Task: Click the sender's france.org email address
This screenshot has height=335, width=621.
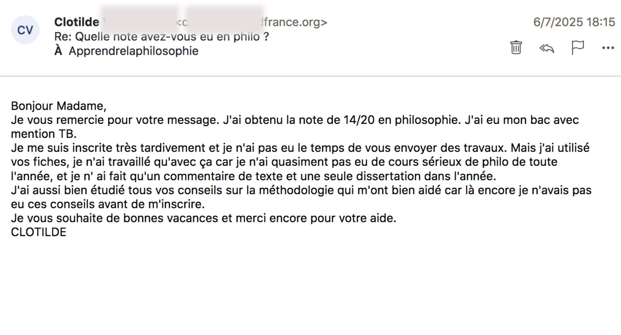Action: click(293, 22)
